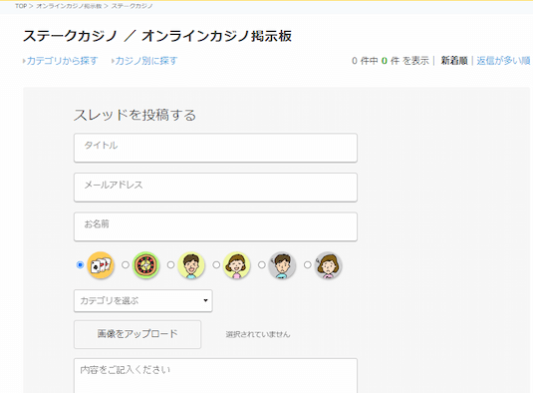
Task: Pick the smiling girl avatar icon
Action: point(237,265)
